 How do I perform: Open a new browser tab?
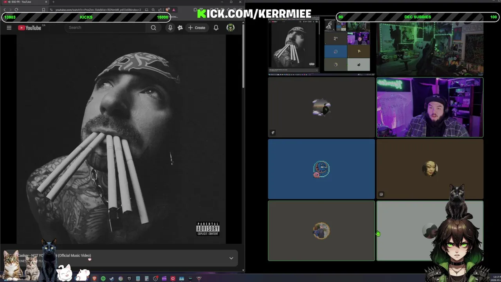pyautogui.click(x=53, y=2)
